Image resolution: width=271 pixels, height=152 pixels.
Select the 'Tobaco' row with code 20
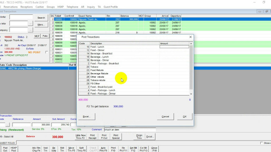(x=134, y=67)
